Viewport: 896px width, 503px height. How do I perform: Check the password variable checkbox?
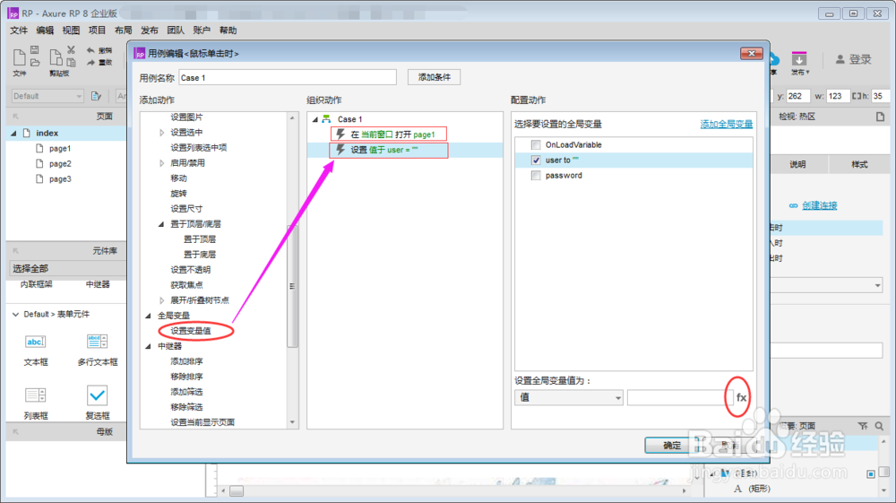[536, 176]
